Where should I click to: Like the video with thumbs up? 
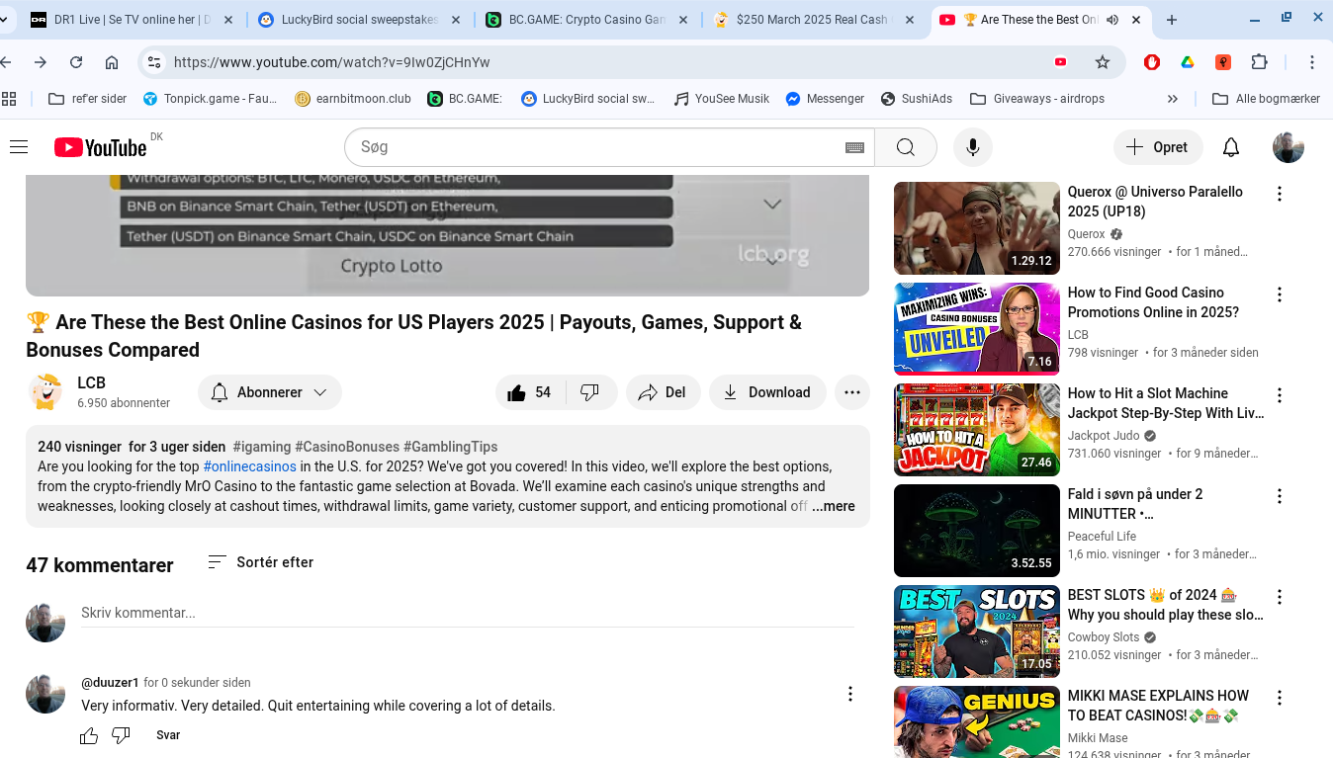[x=530, y=392]
